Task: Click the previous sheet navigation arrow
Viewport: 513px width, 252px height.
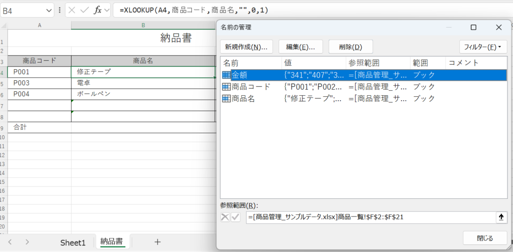Action: pyautogui.click(x=10, y=242)
